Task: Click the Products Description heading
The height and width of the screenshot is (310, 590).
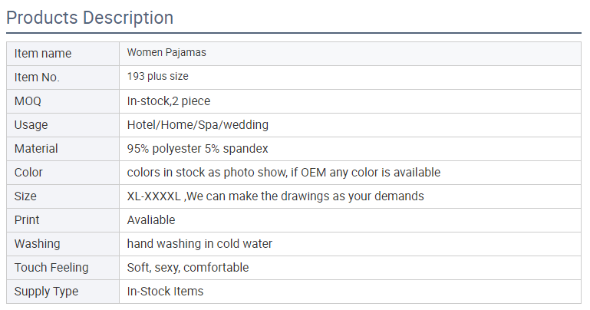Action: tap(90, 18)
